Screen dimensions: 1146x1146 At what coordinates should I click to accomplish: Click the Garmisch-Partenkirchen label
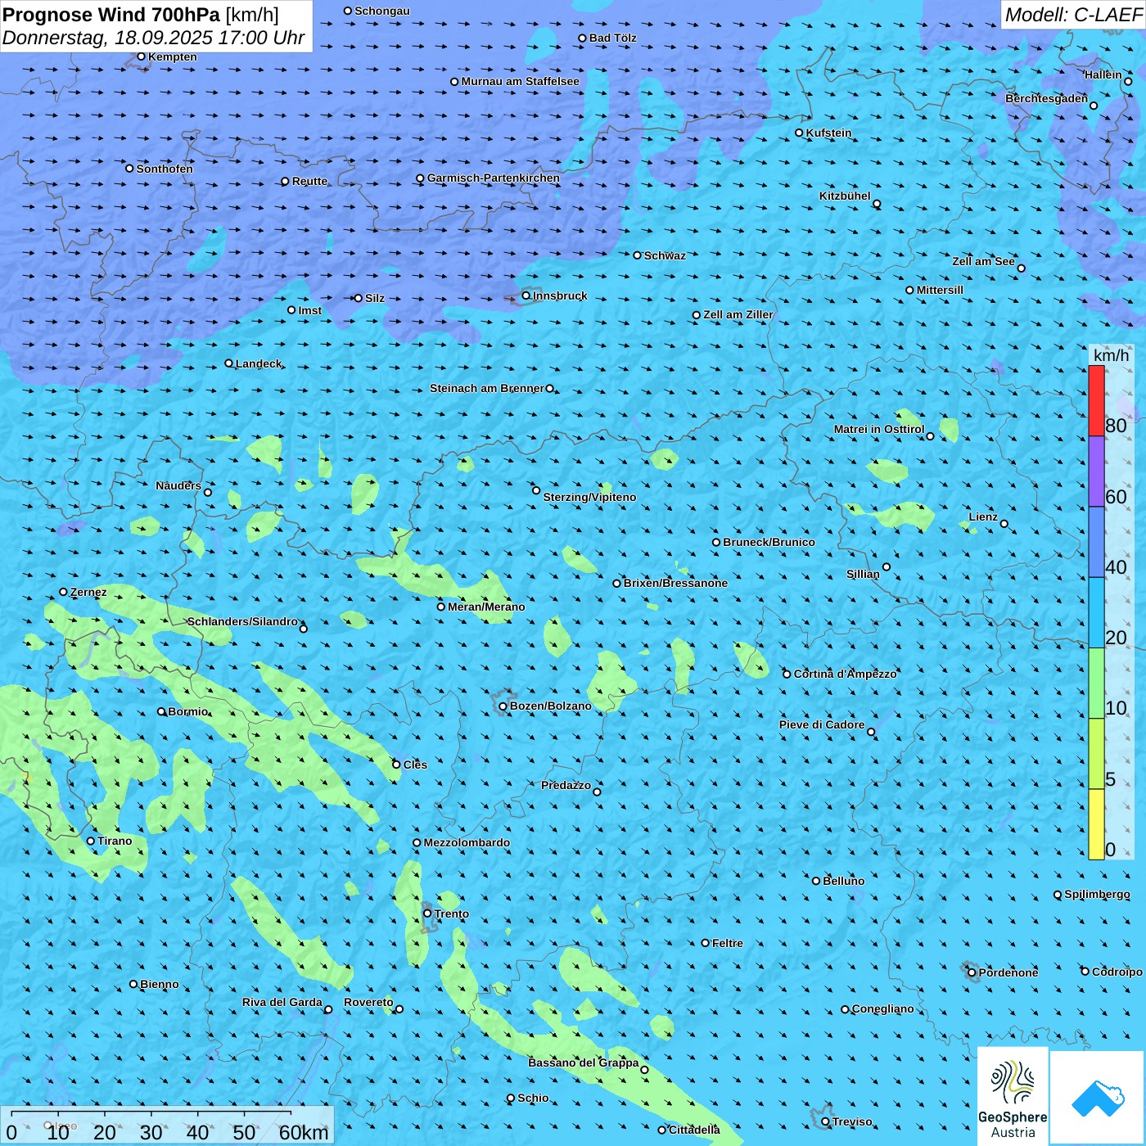[x=493, y=178]
